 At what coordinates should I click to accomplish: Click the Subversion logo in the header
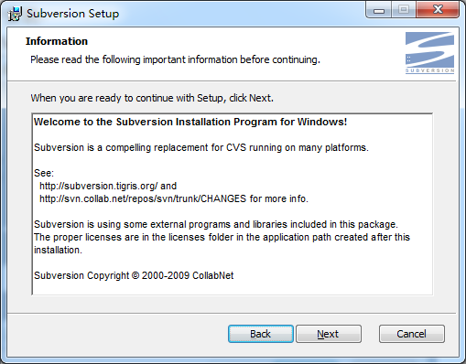(429, 53)
